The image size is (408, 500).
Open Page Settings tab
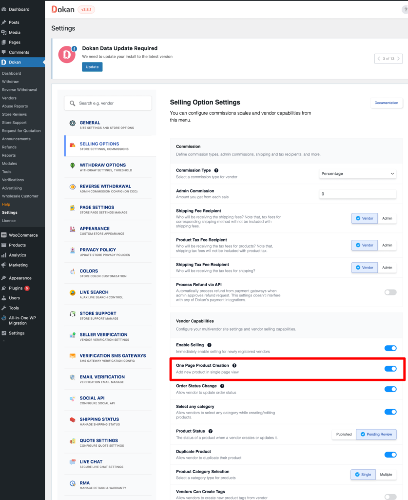(x=108, y=209)
